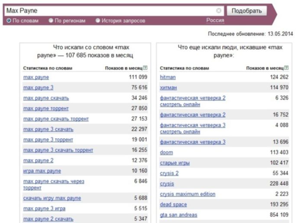Open 'max payne 3 скачать торрент' link
The image size is (298, 223).
[x=58, y=150]
